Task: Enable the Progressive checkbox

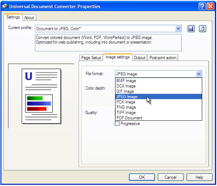Action: [x=117, y=124]
